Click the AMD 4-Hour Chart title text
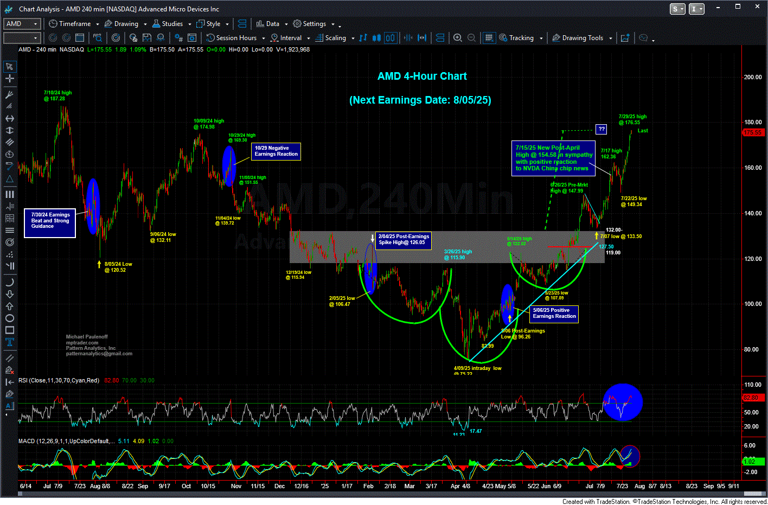 (422, 76)
